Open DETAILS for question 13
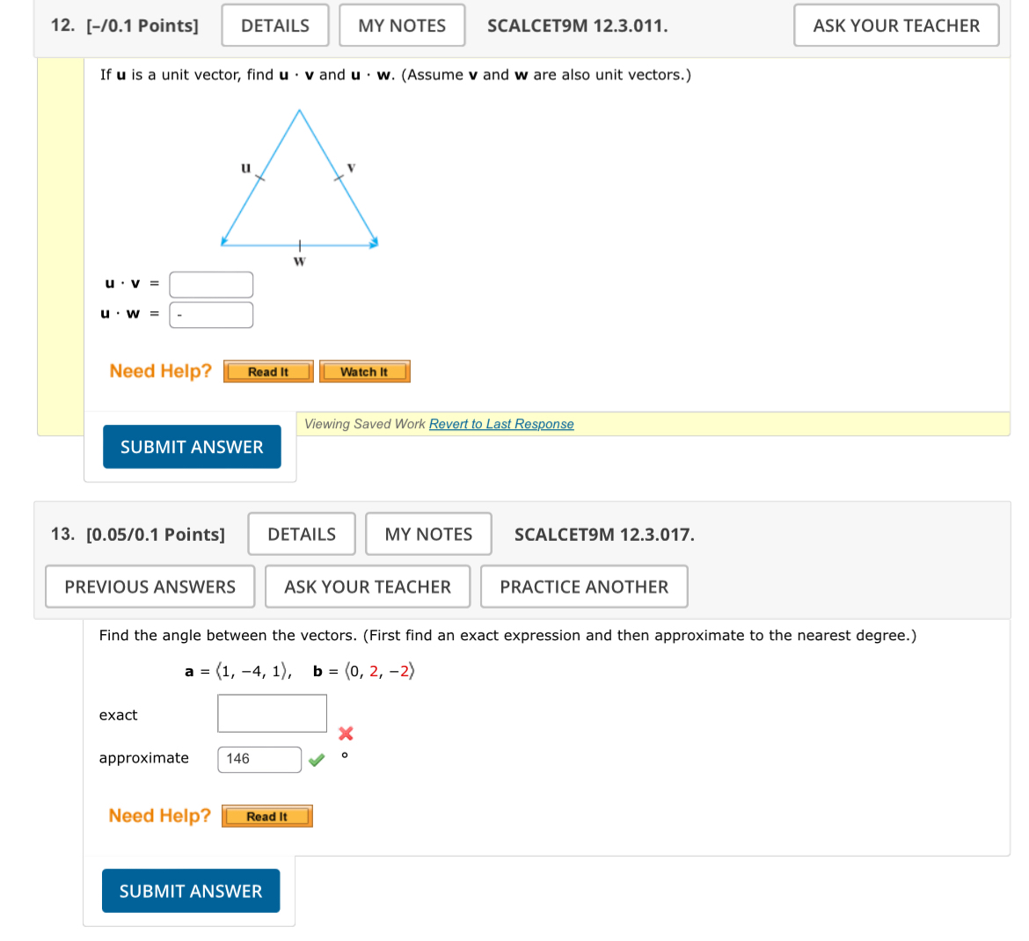 (302, 534)
